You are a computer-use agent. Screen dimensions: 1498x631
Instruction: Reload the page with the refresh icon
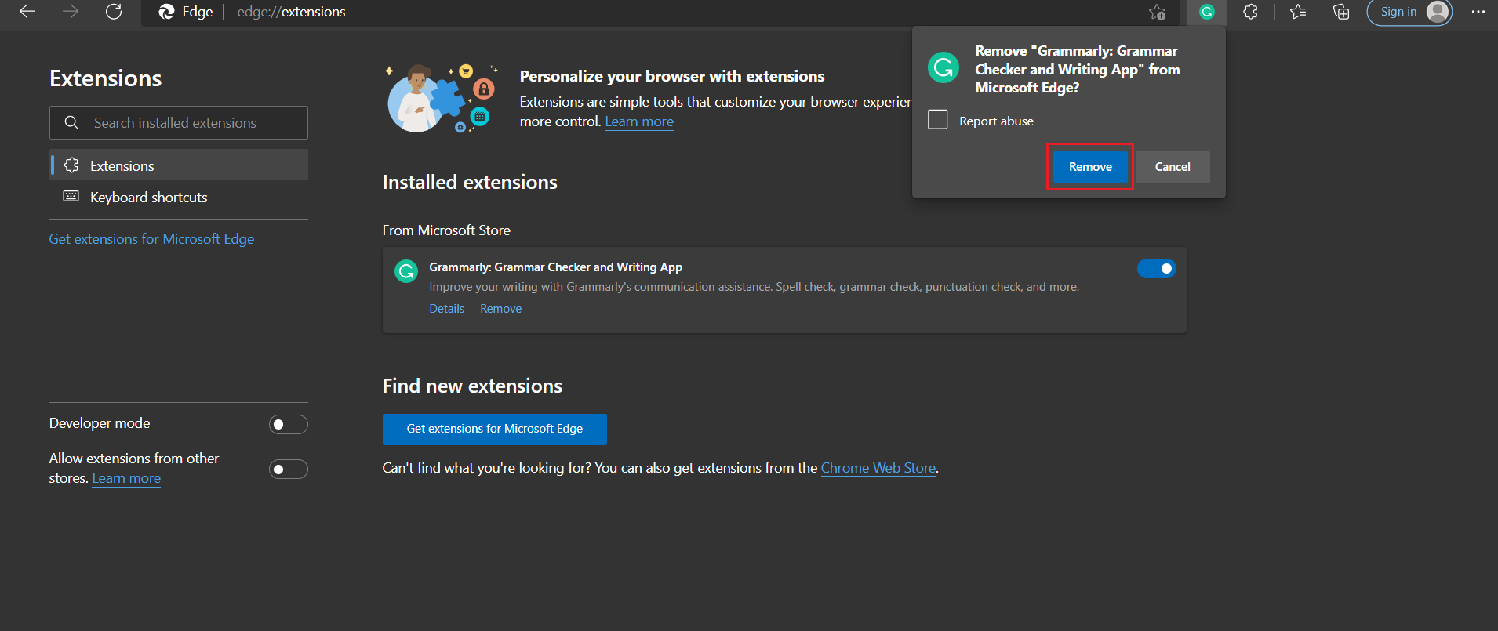pyautogui.click(x=114, y=12)
